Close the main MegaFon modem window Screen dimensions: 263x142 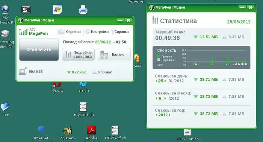coord(128,20)
